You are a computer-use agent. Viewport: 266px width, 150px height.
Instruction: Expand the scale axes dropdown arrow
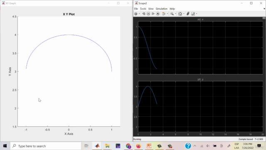click(184, 14)
